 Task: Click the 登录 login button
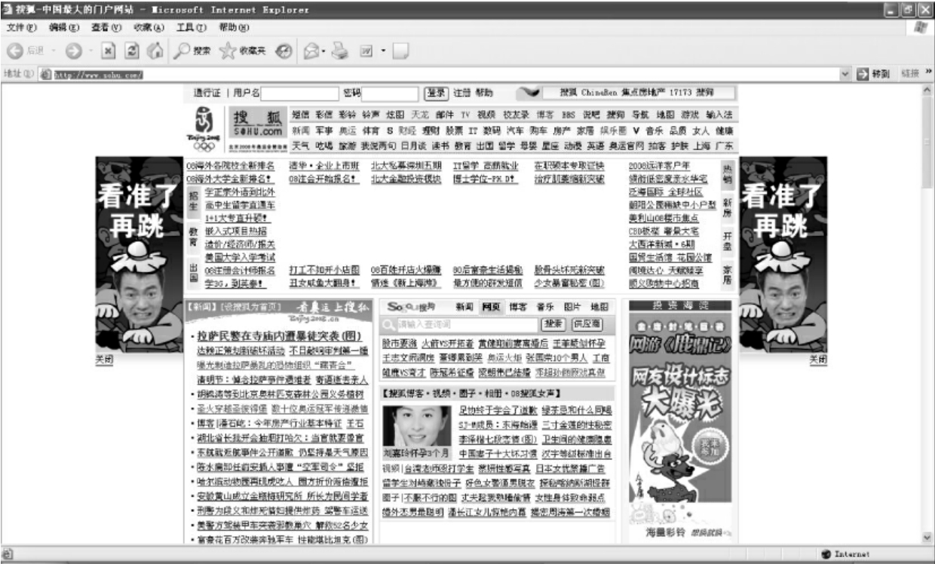coord(436,93)
